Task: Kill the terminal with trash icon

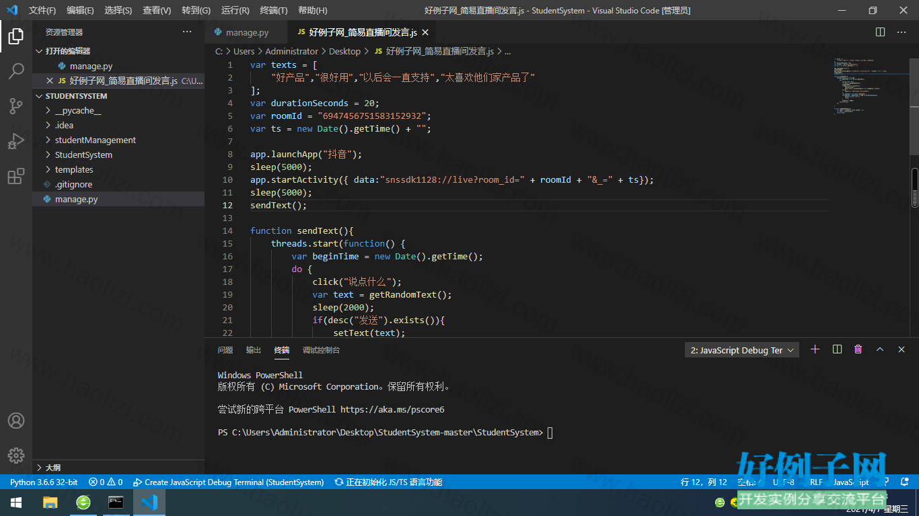Action: tap(858, 349)
